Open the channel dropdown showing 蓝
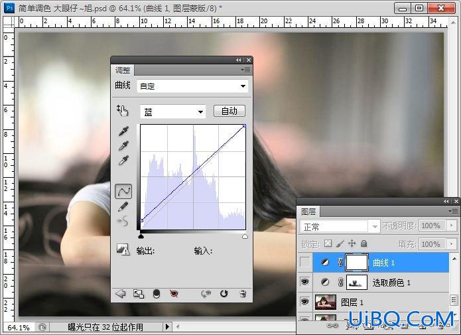The image size is (461, 335). (x=173, y=111)
